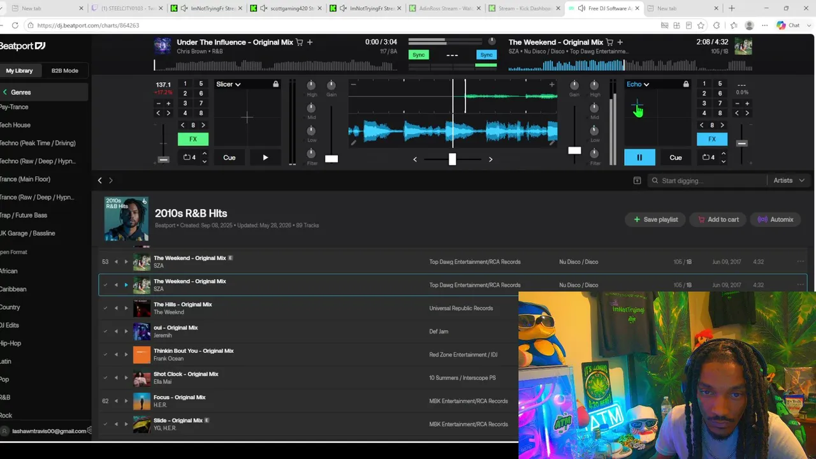Screen dimensions: 816x459
Task: Hit Cue on the SZA deck
Action: point(676,157)
